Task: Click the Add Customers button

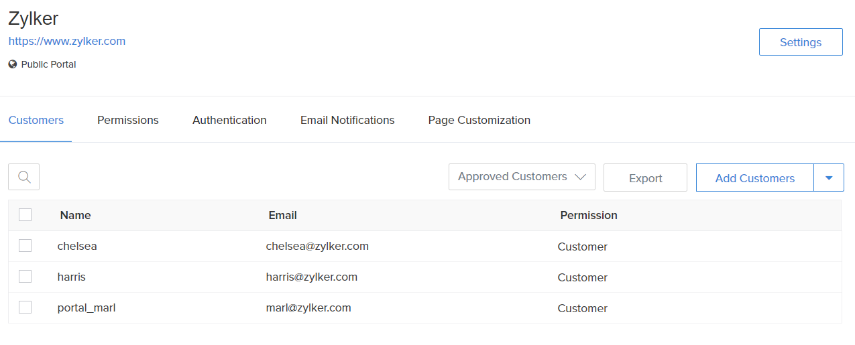Action: (x=754, y=178)
